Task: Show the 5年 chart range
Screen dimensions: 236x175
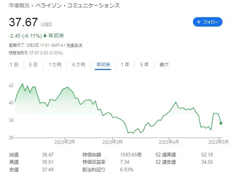Action: coord(144,65)
